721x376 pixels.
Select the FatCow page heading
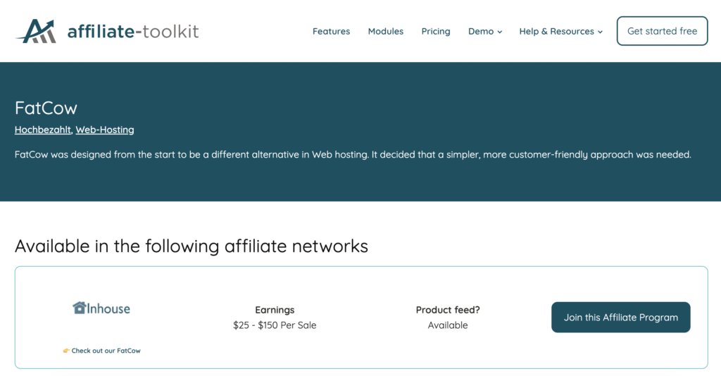[x=46, y=108]
